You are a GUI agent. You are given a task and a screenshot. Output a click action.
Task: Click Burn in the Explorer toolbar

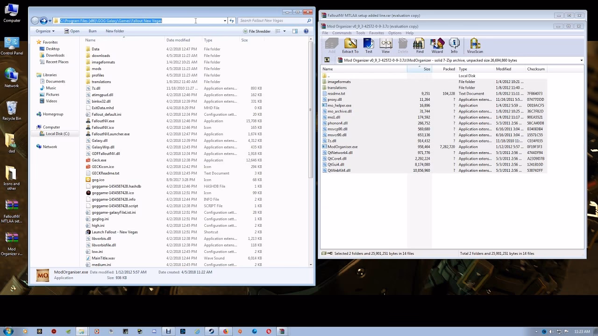[x=93, y=31]
